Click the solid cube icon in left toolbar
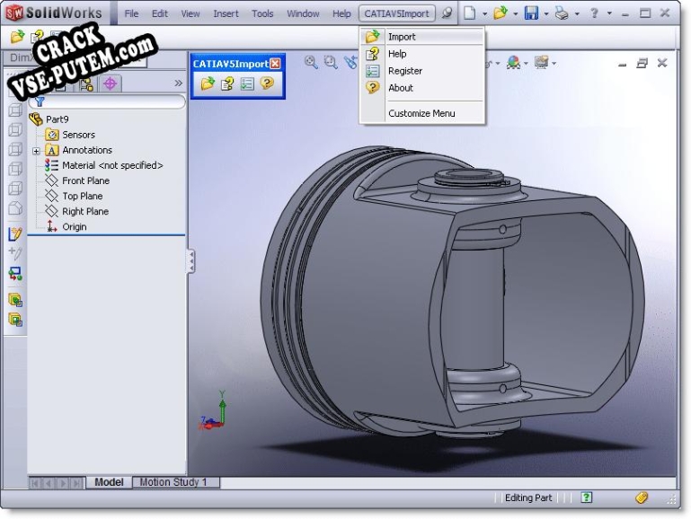The width and height of the screenshot is (691, 519). click(x=15, y=207)
